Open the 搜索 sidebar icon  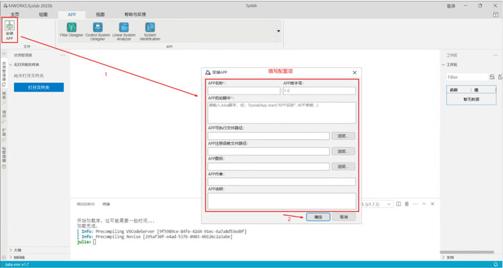pyautogui.click(x=4, y=99)
